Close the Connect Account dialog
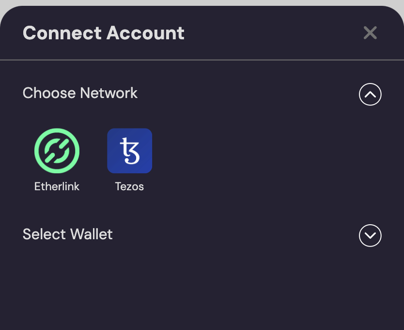404x330 pixels. click(370, 33)
